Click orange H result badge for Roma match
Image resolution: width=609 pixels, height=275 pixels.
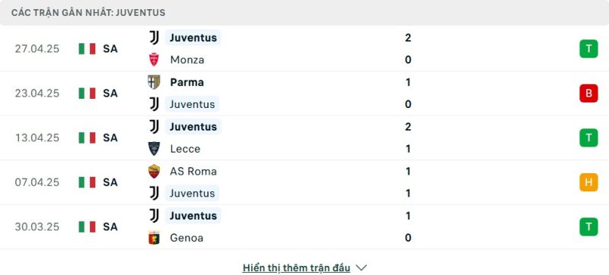click(x=588, y=182)
